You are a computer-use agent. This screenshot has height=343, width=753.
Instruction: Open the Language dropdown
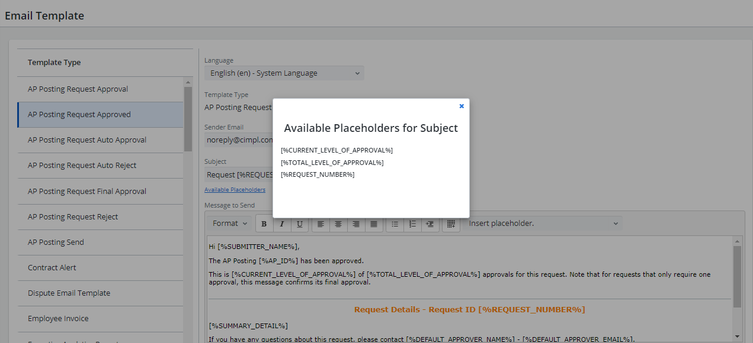click(284, 73)
